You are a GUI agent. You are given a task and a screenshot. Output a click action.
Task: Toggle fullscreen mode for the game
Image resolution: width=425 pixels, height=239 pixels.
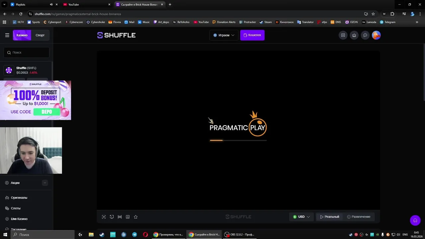pyautogui.click(x=104, y=217)
